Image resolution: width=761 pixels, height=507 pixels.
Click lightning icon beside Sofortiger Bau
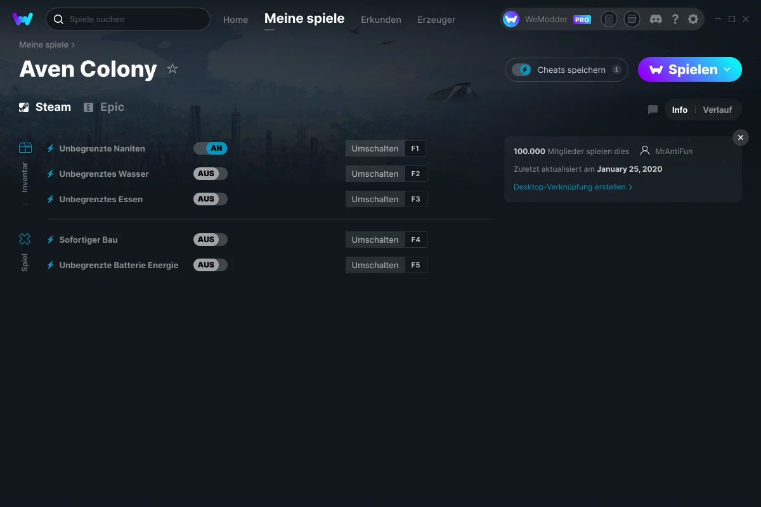51,240
